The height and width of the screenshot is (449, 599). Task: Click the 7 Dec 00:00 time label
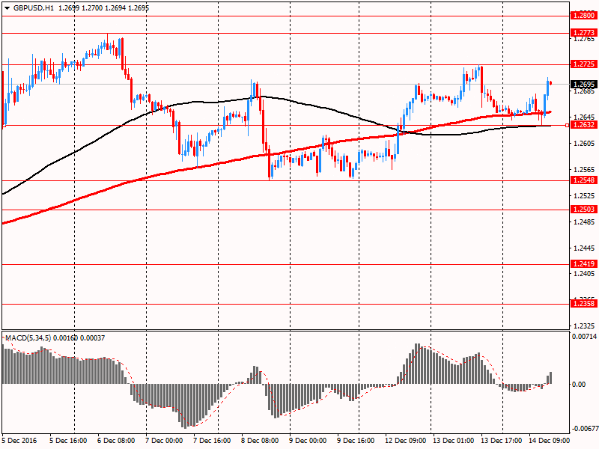coord(164,441)
